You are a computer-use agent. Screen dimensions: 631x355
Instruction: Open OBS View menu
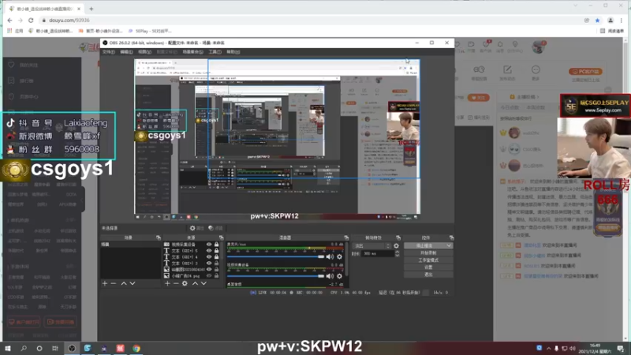pos(144,52)
